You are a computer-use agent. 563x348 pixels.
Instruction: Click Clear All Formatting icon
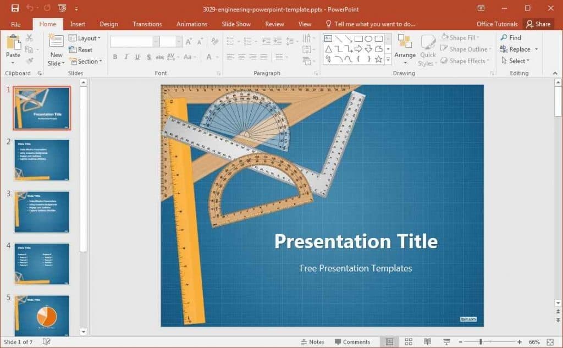click(x=215, y=42)
